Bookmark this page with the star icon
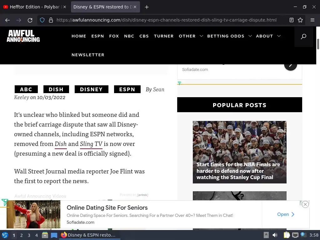 click(300, 20)
